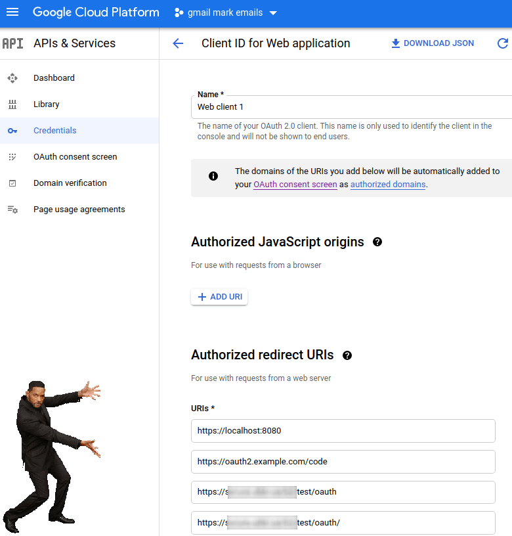Click the 'URIs *' label
This screenshot has width=512, height=536.
point(203,409)
